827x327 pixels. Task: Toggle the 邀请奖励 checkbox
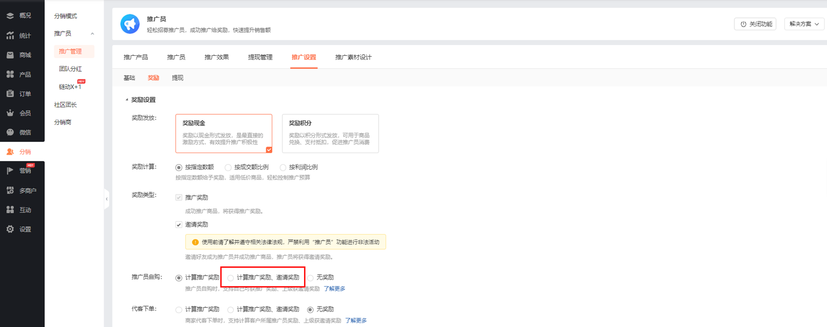179,225
